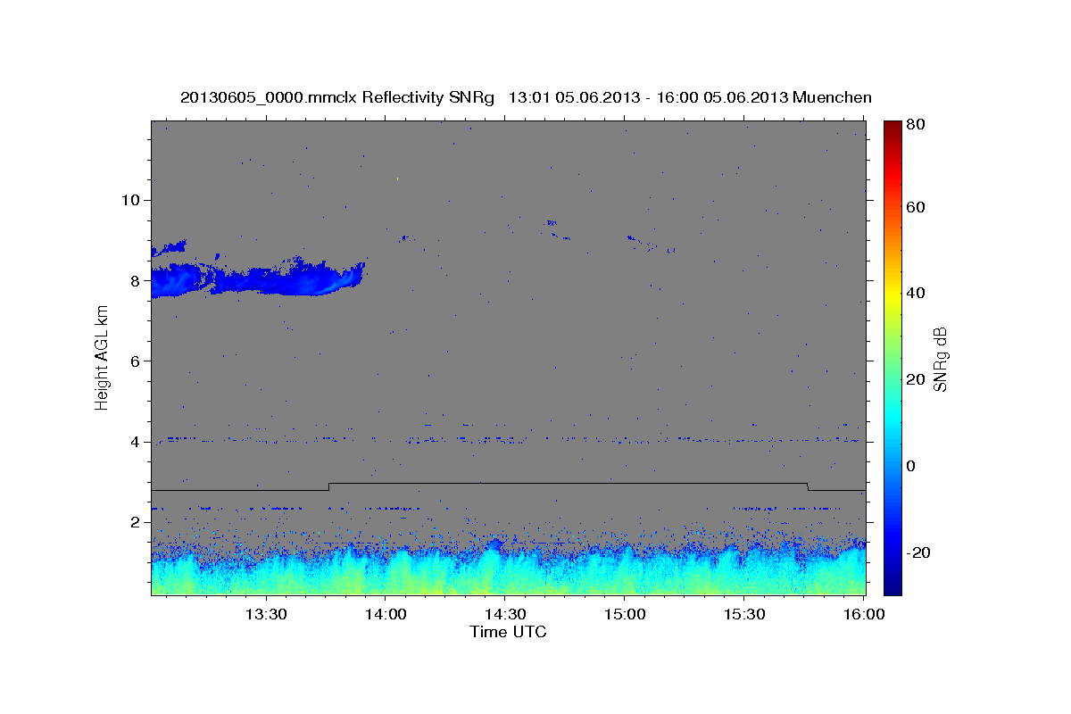Click the 14:00 time tick label

click(385, 614)
